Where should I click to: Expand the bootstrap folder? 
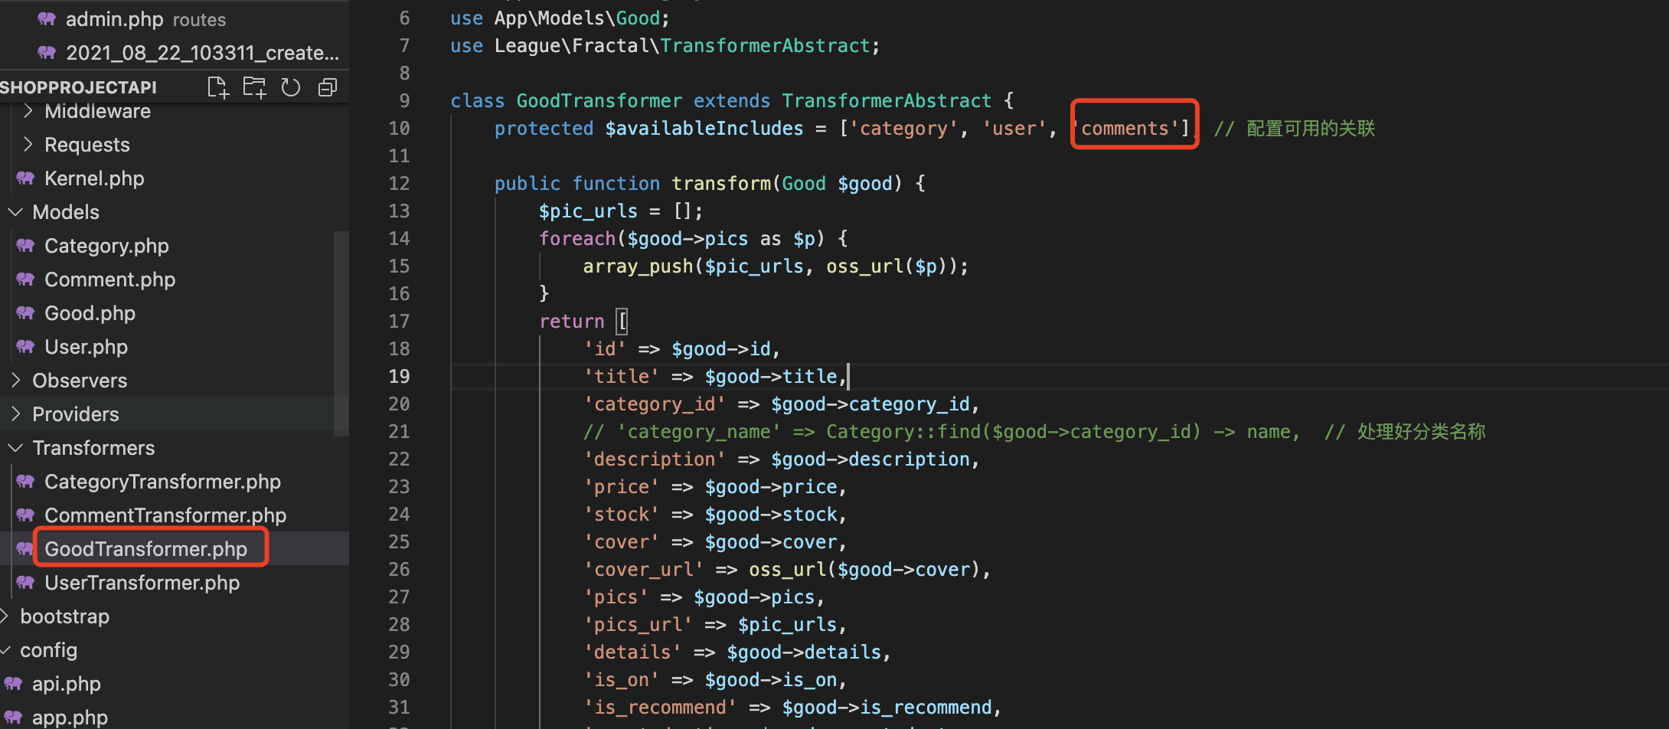(x=5, y=616)
